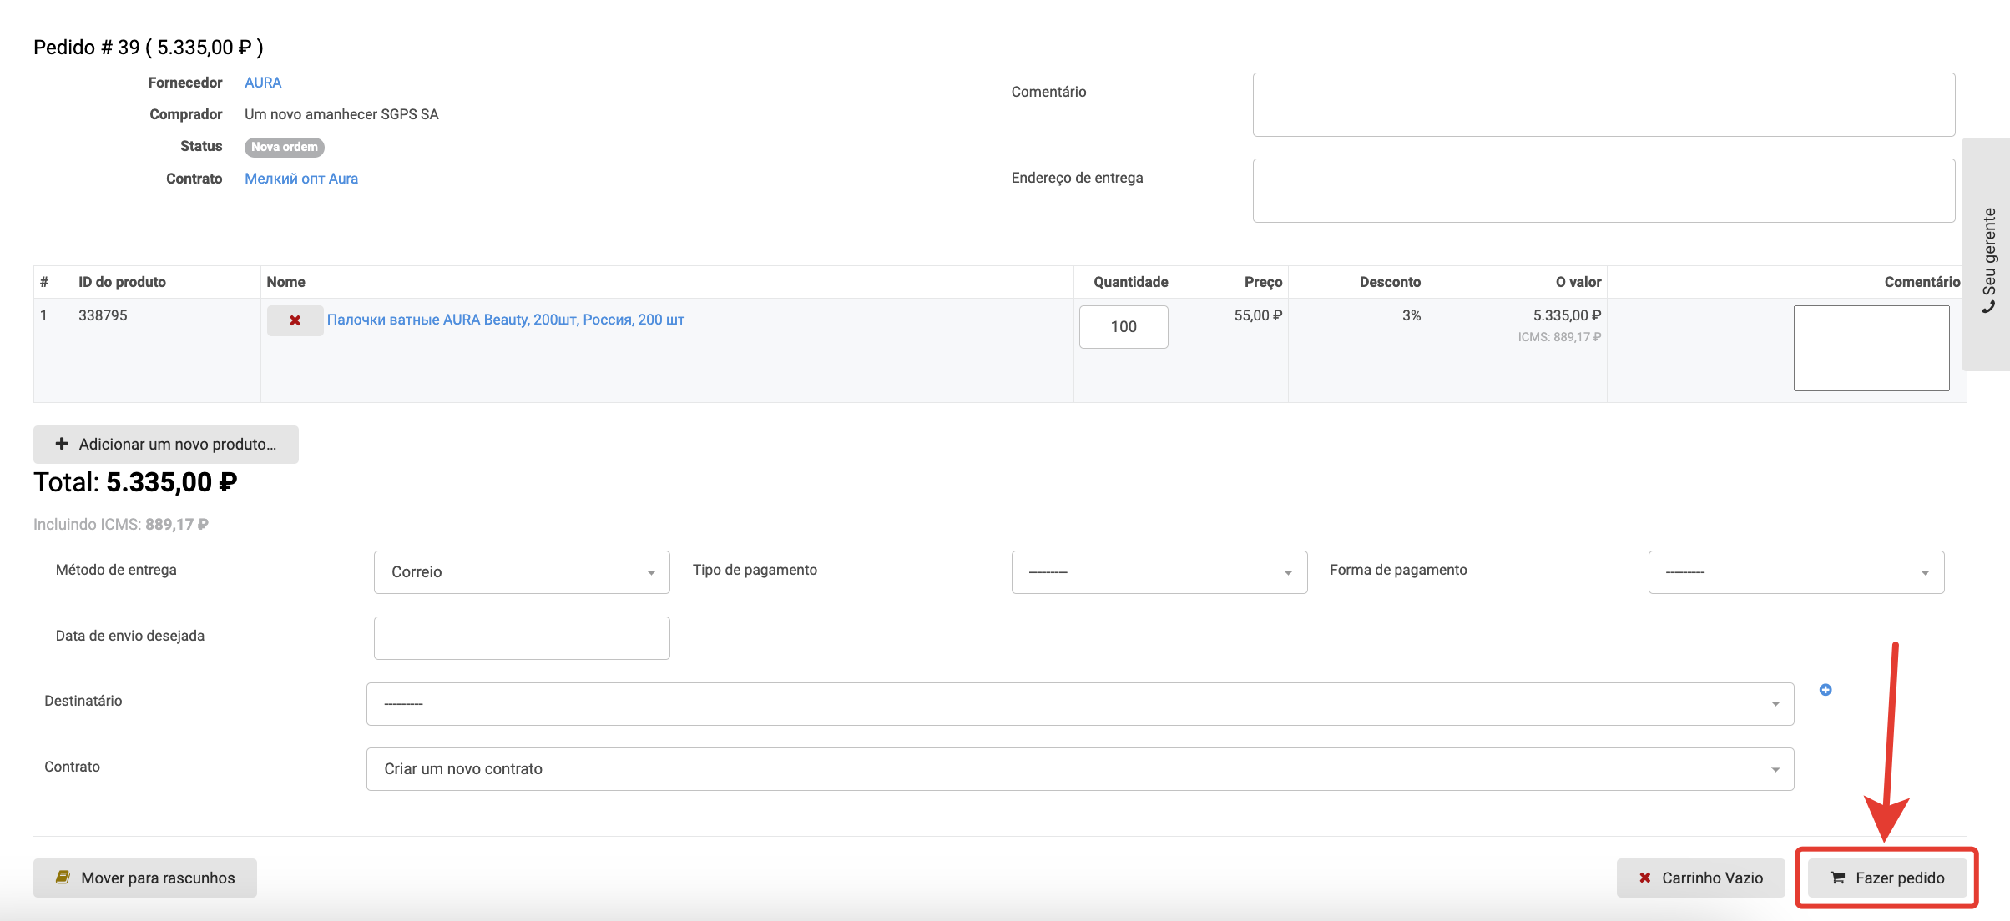2010x921 pixels.
Task: Open AURA supplier link
Action: [x=263, y=83]
